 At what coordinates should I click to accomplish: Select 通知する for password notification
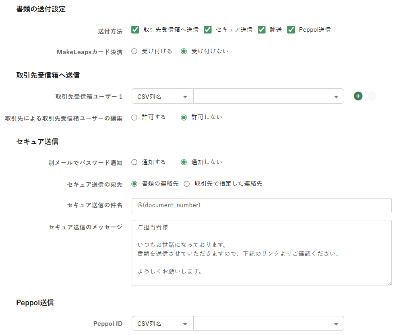point(134,162)
